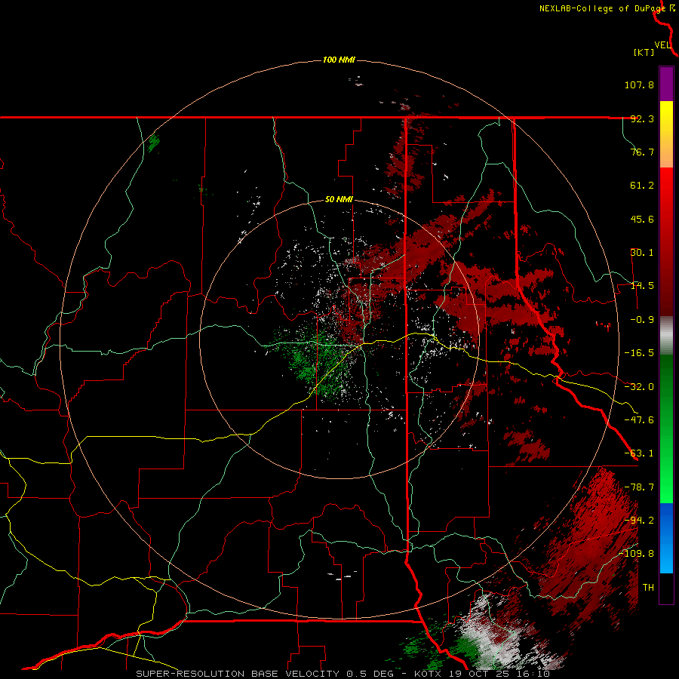Screen dimensions: 679x679
Task: Select the -78.7 scale label
Action: pos(639,487)
